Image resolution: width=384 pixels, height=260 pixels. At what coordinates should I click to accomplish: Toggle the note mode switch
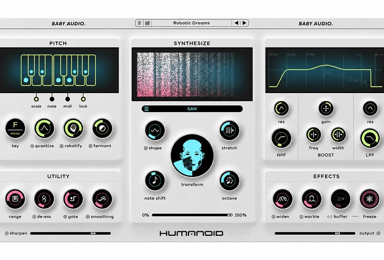[52, 99]
